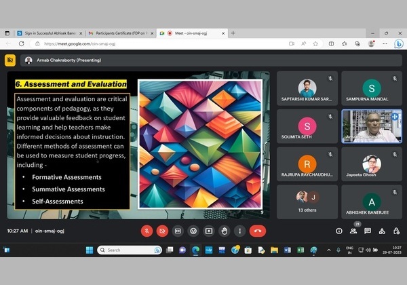Leave the call with red button
407x285 pixels.
258,231
